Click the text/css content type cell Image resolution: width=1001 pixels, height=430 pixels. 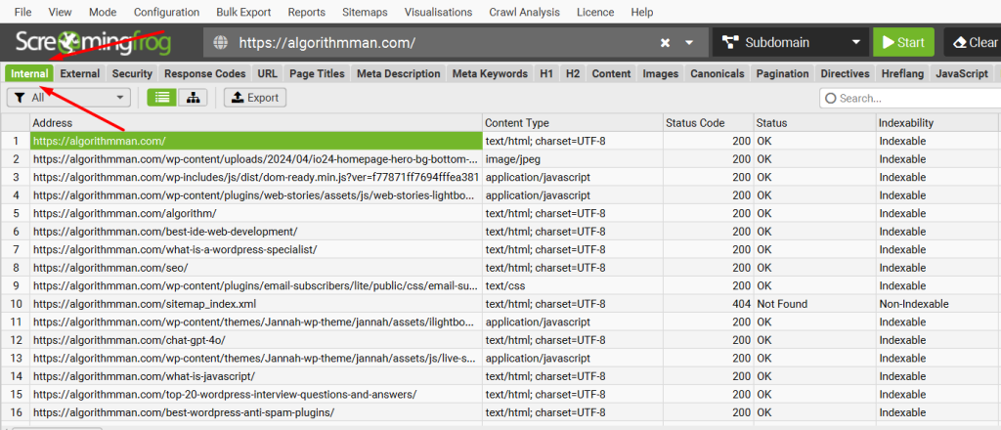573,285
